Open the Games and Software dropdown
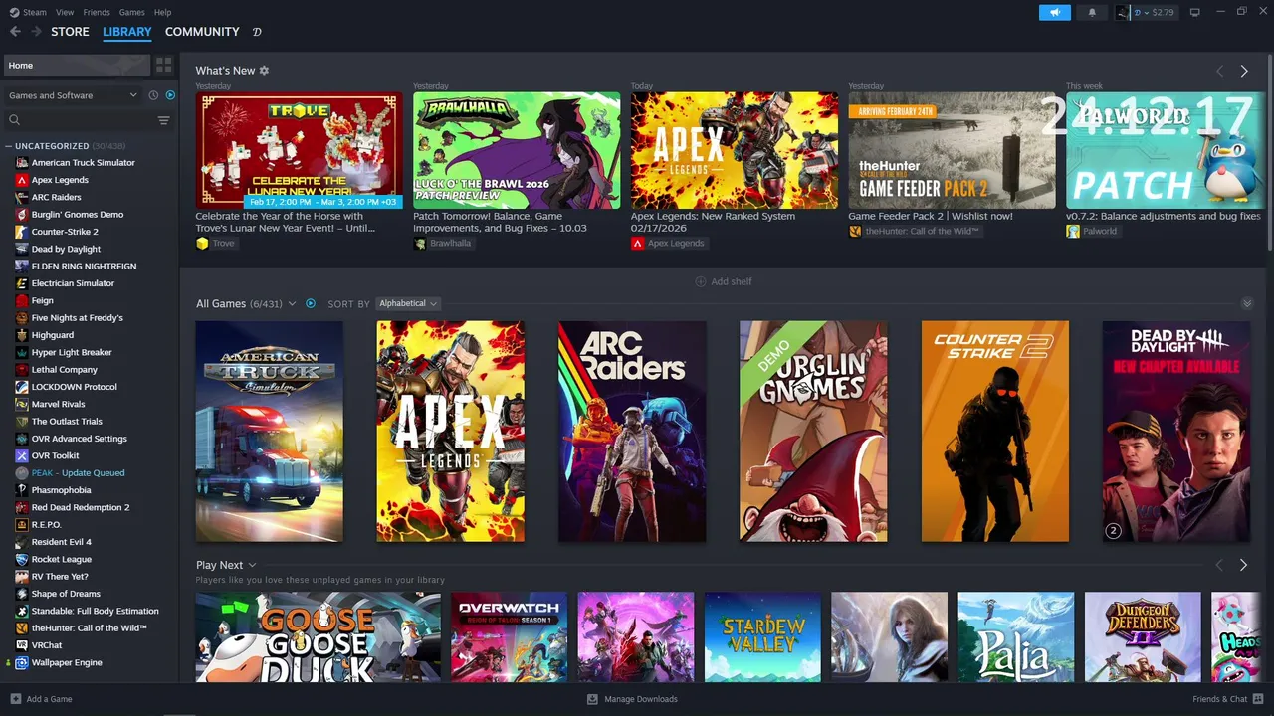Screen dimensions: 1274x716 coord(73,95)
